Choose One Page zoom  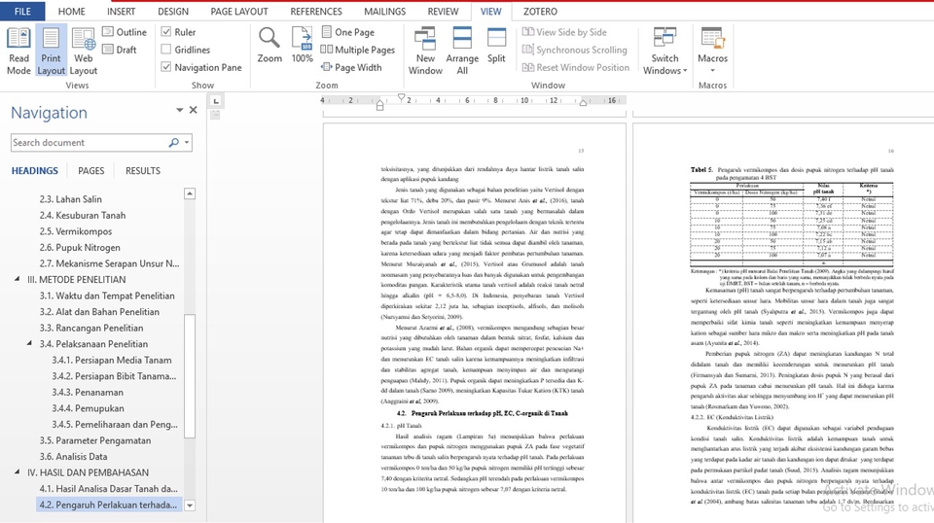coord(348,32)
